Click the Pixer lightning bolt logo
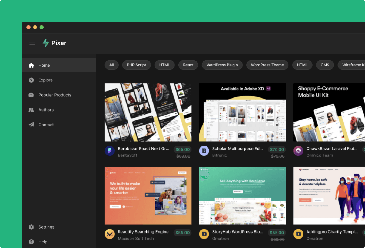The width and height of the screenshot is (365, 248). point(46,43)
